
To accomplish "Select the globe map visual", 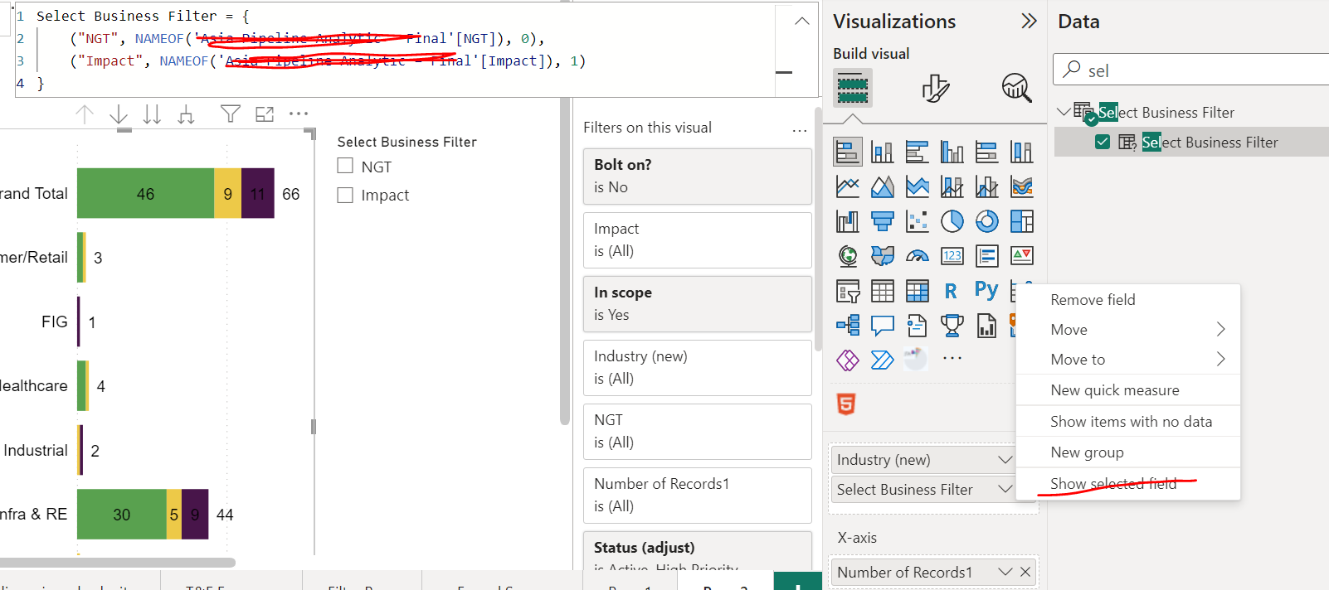I will (847, 256).
